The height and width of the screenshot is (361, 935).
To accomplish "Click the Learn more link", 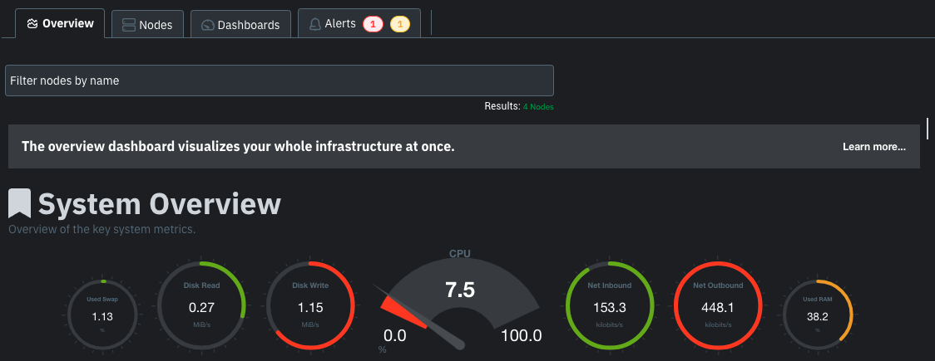I will [x=873, y=147].
